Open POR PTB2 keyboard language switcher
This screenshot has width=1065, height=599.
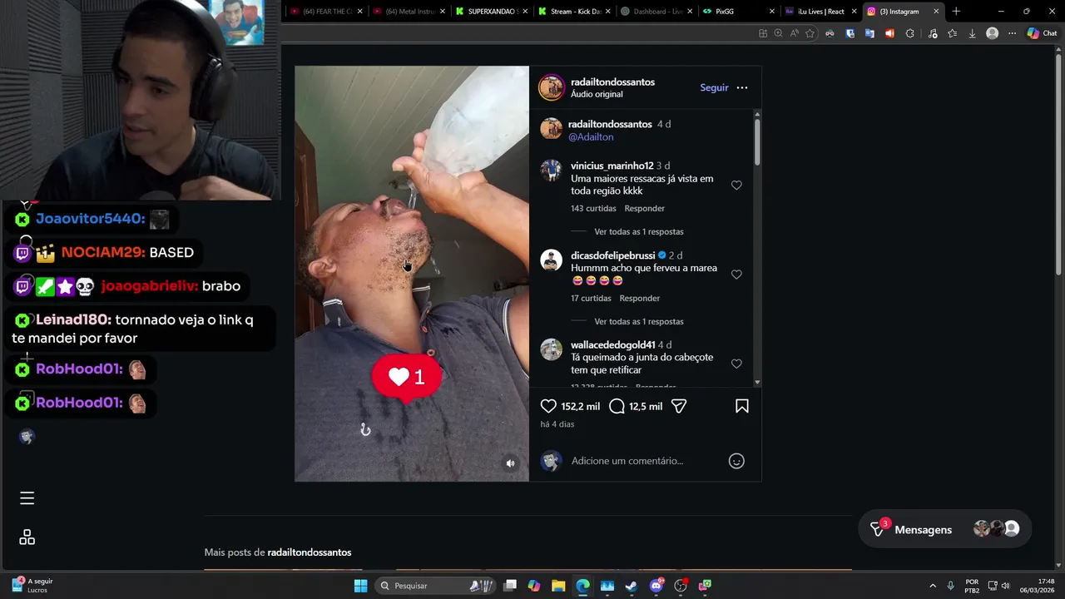[972, 586]
